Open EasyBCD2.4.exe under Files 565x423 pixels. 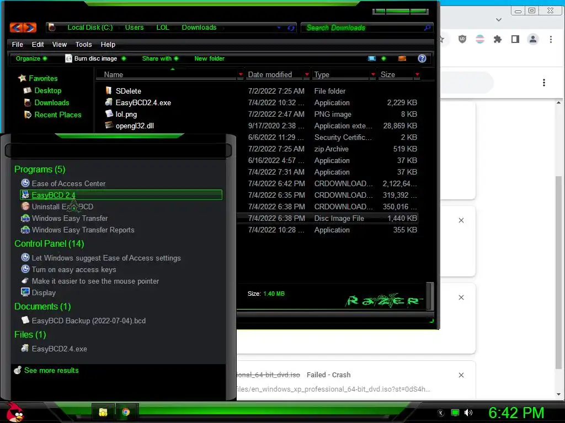[59, 349]
